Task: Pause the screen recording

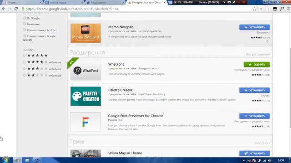Action: (x=239, y=2)
